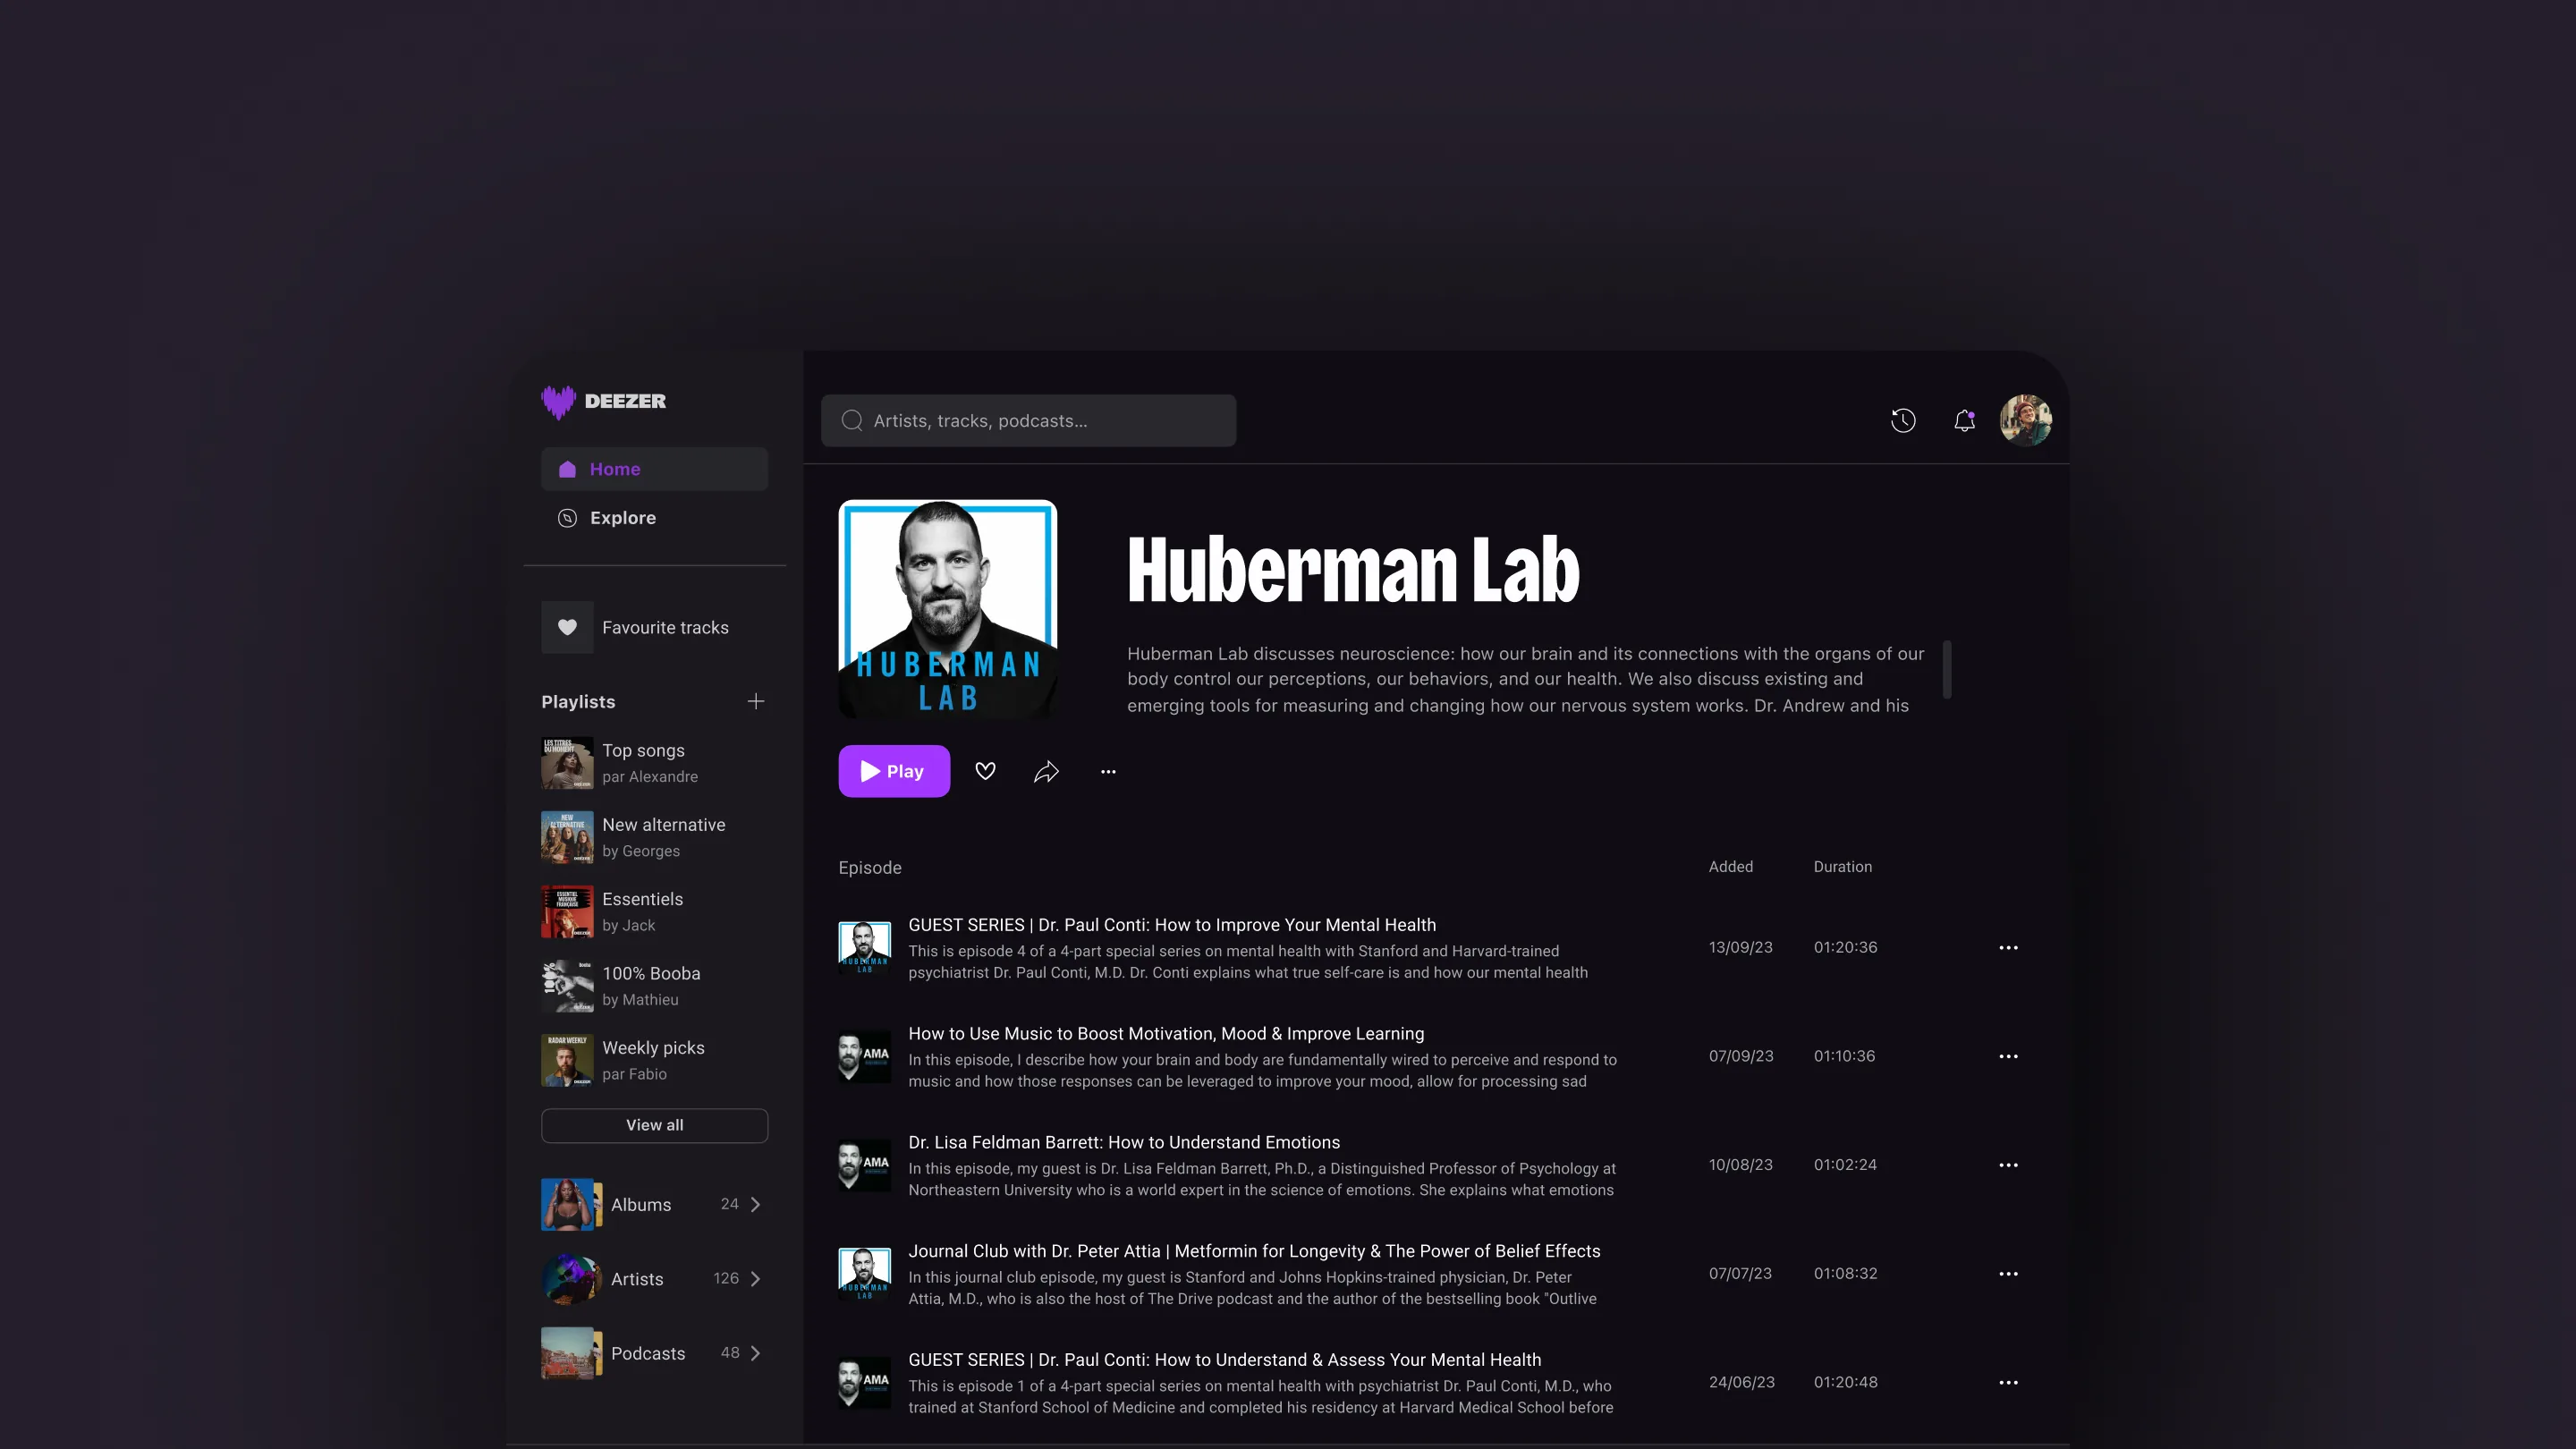Open options for the 24/06/23 episode
The width and height of the screenshot is (2576, 1449).
click(x=2008, y=1382)
